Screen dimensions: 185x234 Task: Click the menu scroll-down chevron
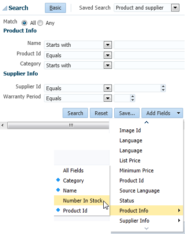point(146,228)
